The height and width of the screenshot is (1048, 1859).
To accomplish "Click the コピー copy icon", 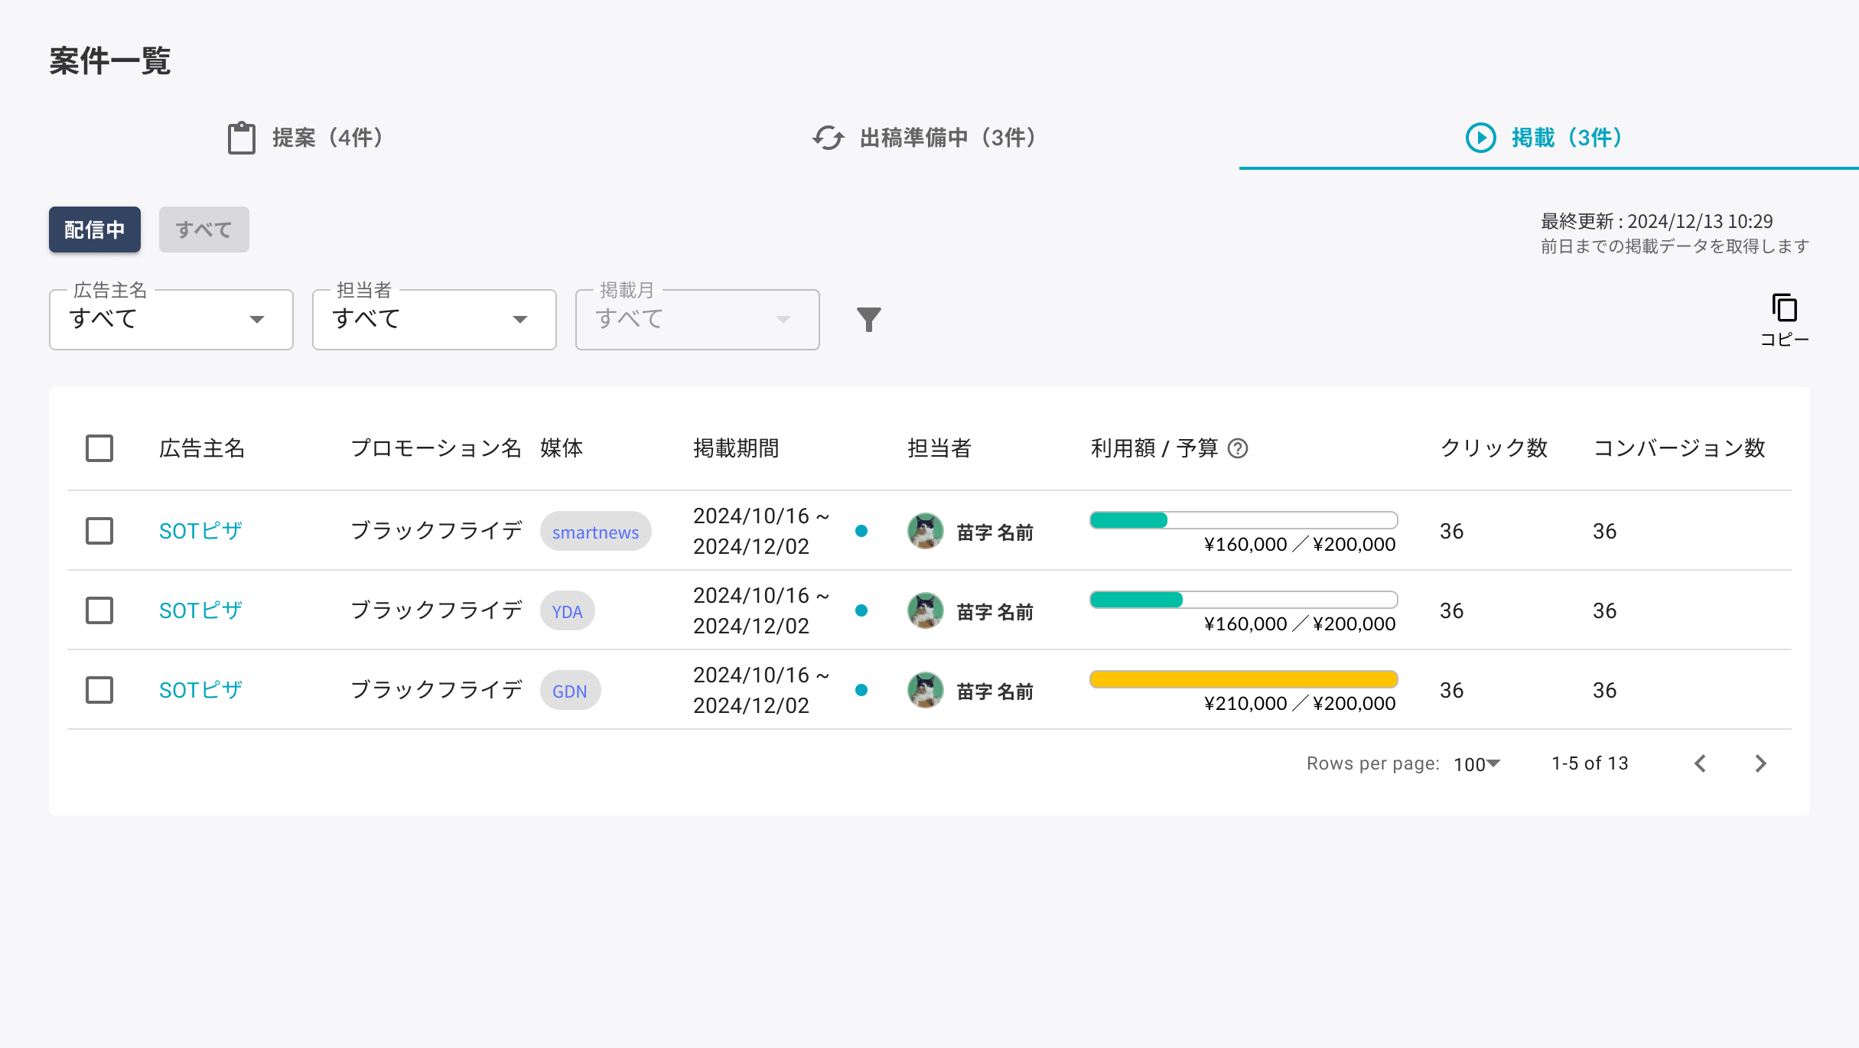I will click(1784, 308).
